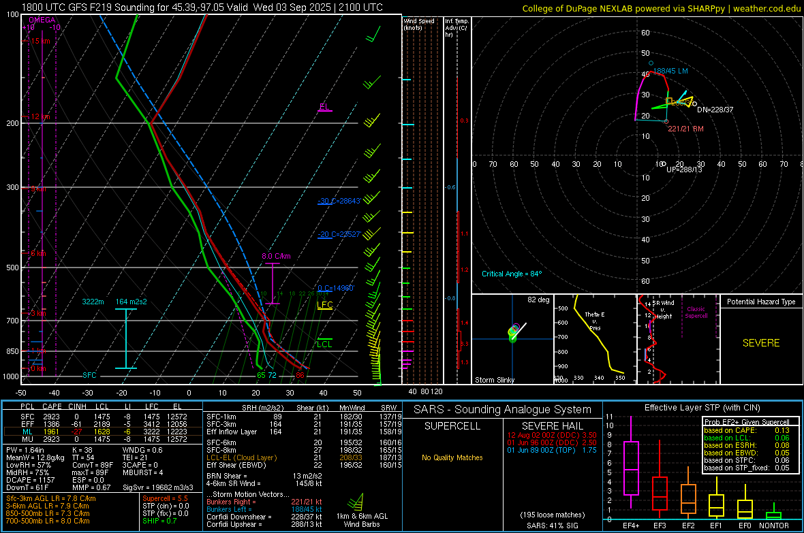Click the magenta EF4+ box plot

click(x=631, y=468)
